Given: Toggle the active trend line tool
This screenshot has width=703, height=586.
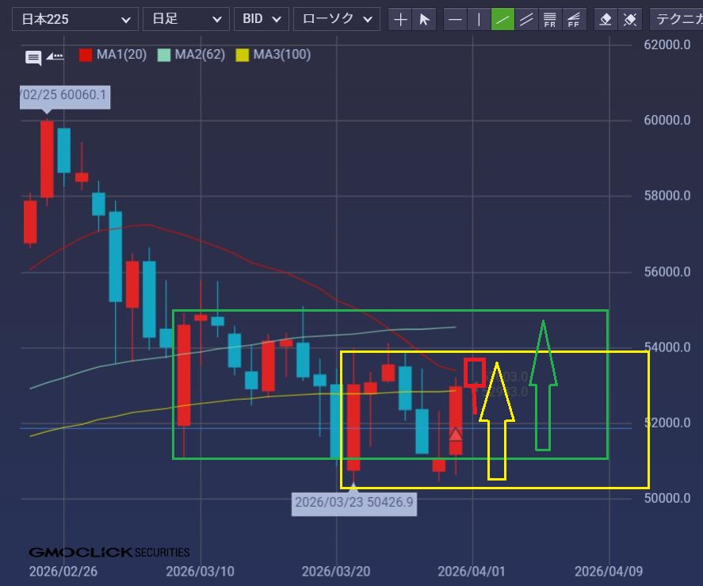Looking at the screenshot, I should (502, 20).
